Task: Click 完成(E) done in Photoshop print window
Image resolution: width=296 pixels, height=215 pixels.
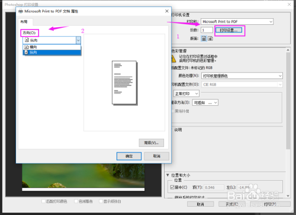Action: pos(232,204)
